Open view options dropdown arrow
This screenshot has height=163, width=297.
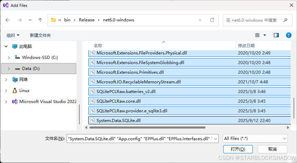click(x=265, y=35)
